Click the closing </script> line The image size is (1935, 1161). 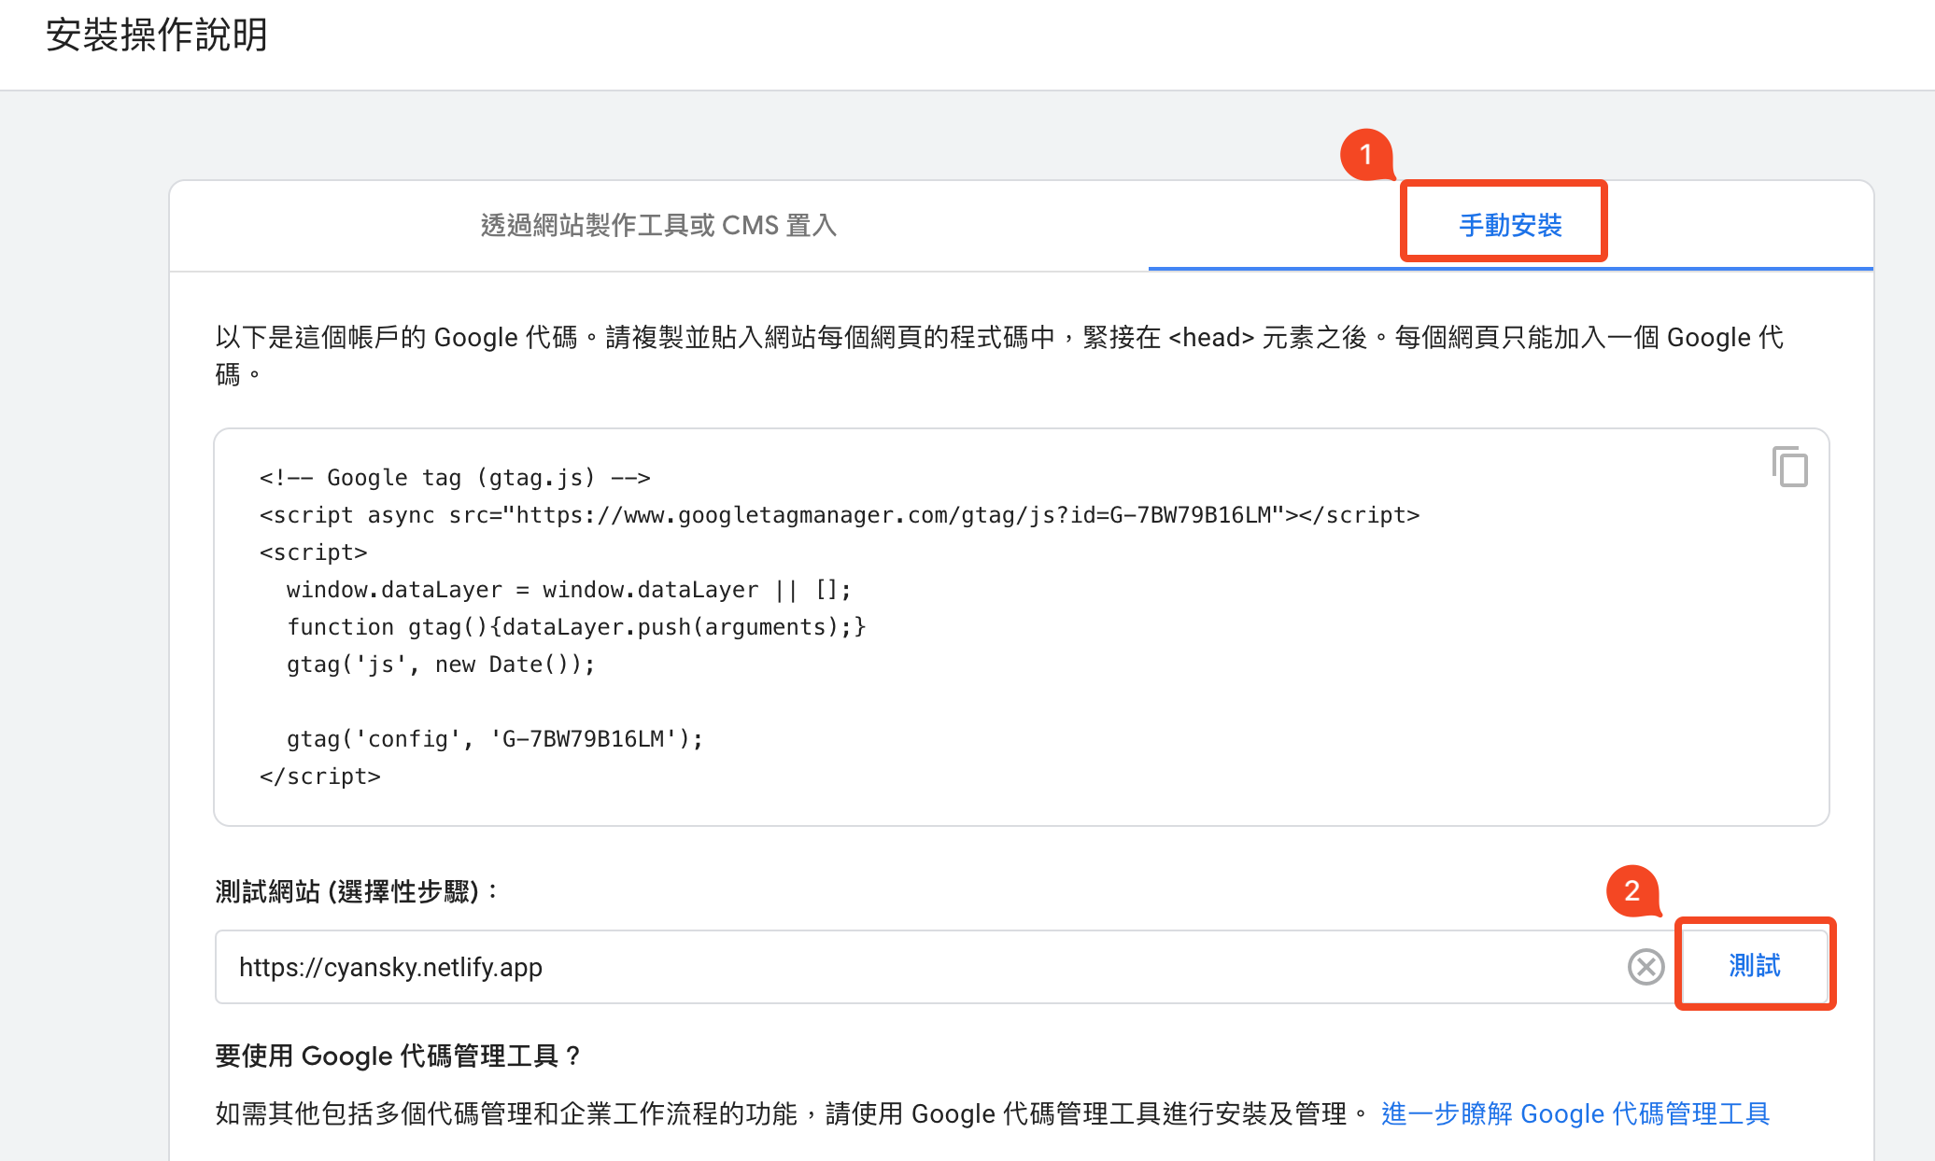(320, 776)
